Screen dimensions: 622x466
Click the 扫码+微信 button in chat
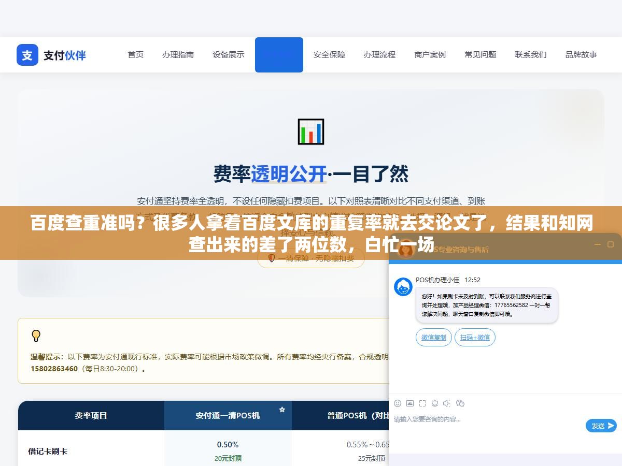click(475, 337)
